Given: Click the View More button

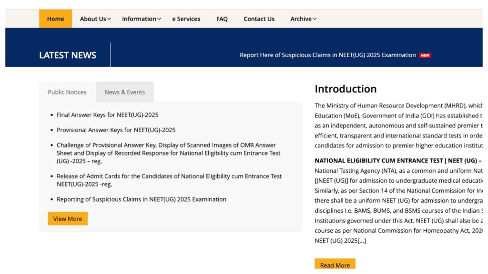Looking at the screenshot, I should [68, 218].
